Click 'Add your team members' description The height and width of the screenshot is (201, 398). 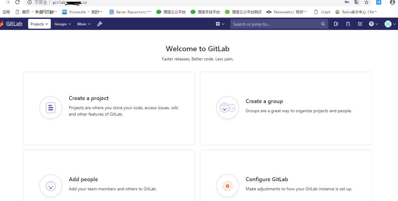(x=113, y=189)
